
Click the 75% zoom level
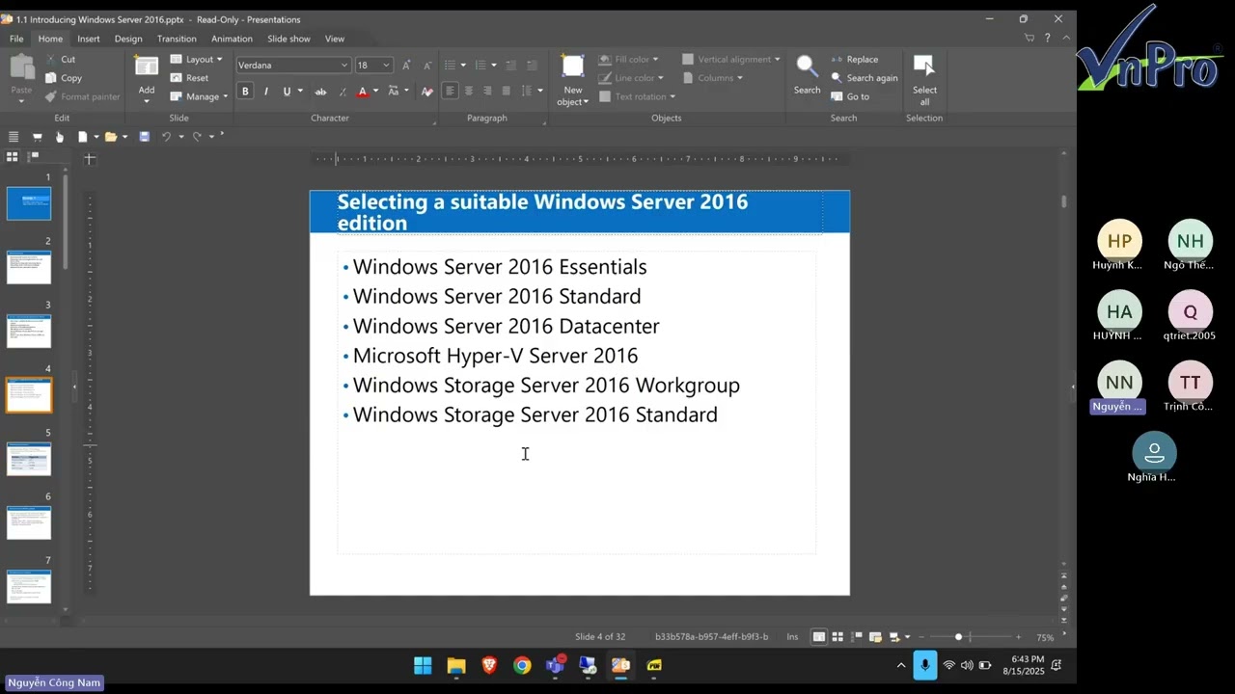[x=1045, y=637]
